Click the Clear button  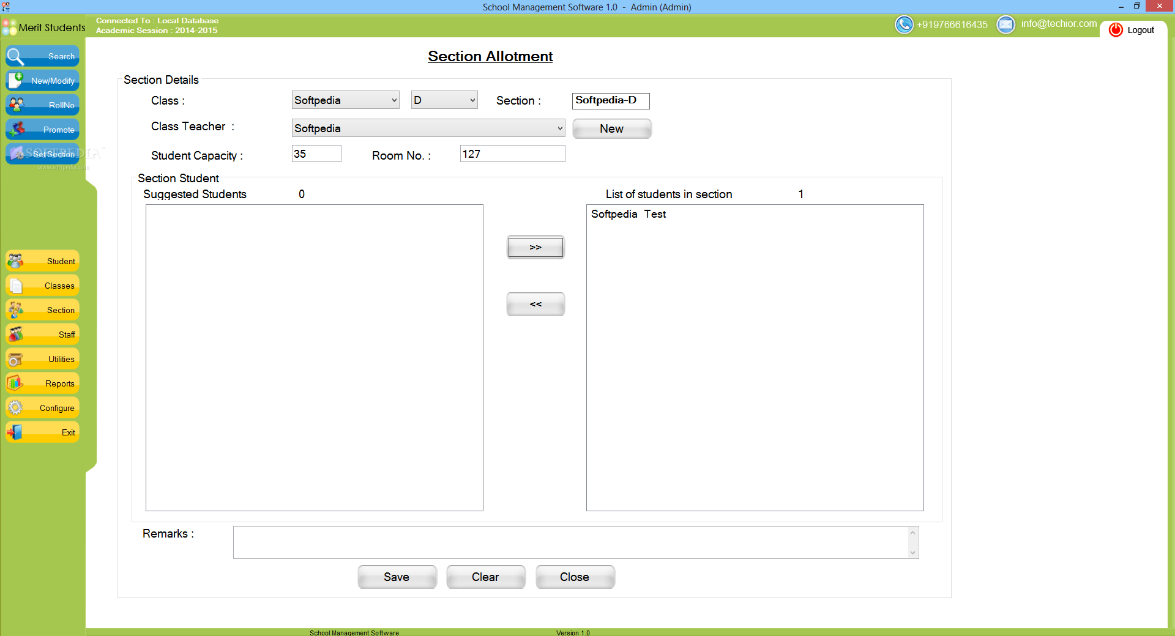(485, 577)
